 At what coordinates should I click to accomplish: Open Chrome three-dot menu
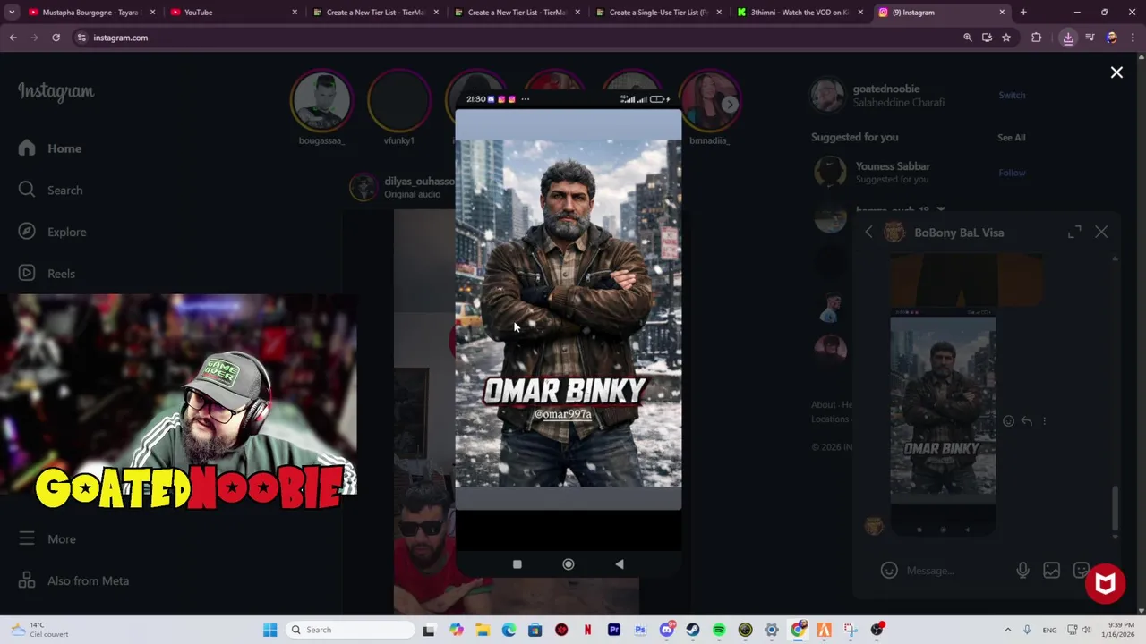[x=1133, y=38]
